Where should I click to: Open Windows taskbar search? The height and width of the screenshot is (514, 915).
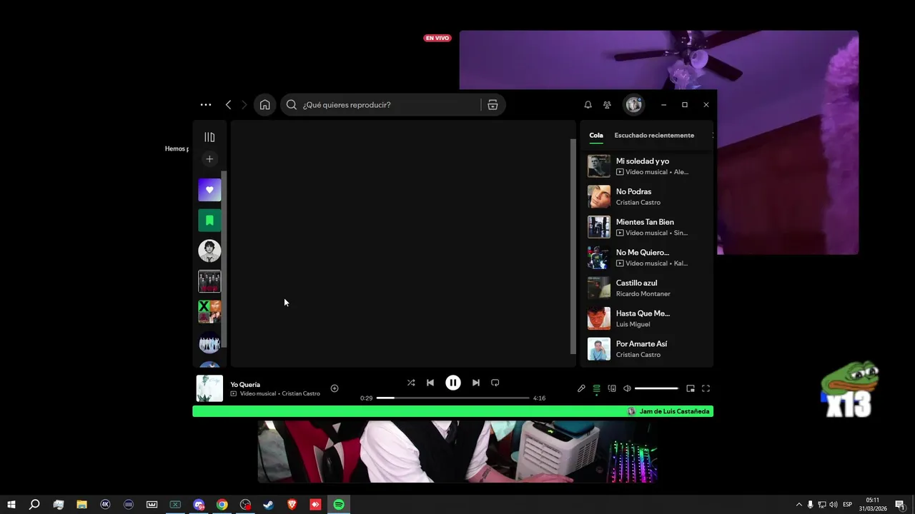(34, 505)
